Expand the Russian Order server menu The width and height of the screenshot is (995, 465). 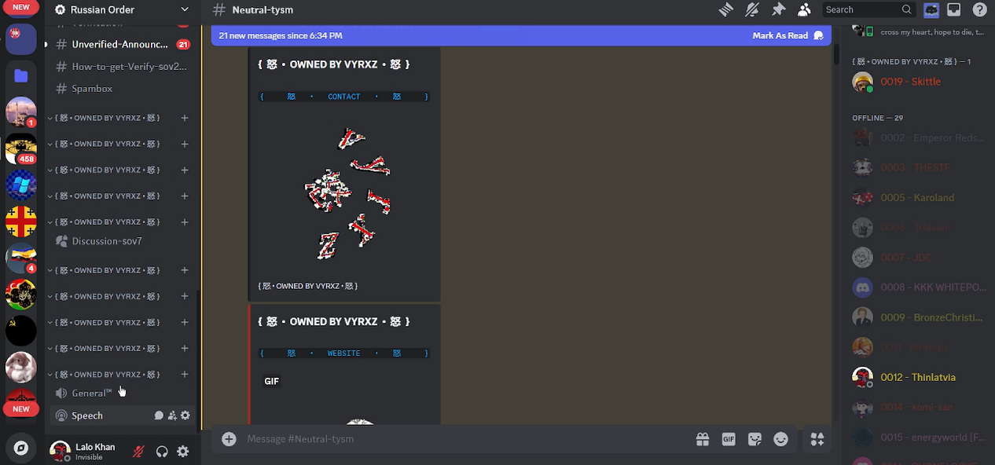click(x=122, y=9)
